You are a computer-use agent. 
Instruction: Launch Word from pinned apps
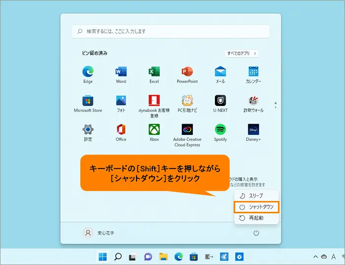121,75
